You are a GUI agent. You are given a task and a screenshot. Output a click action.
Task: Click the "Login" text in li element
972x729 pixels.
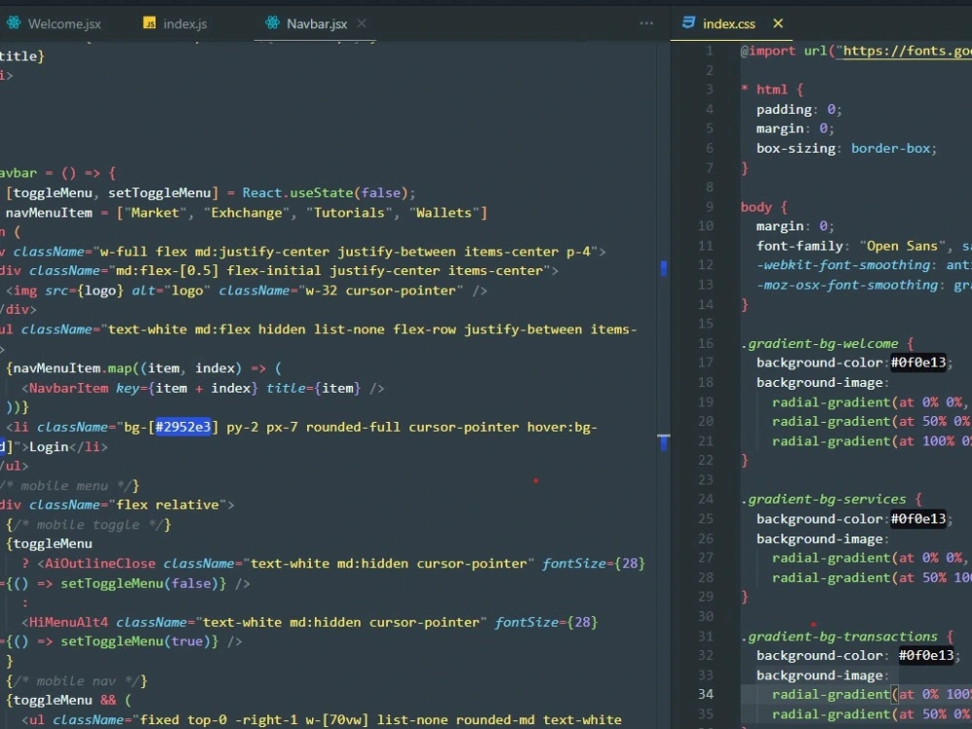[49, 447]
